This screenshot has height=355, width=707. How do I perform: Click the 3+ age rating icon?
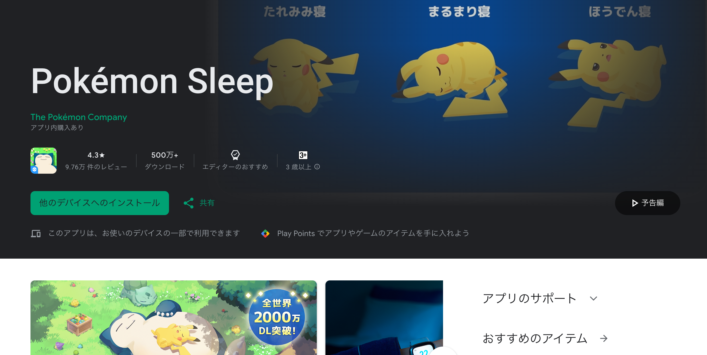point(303,155)
